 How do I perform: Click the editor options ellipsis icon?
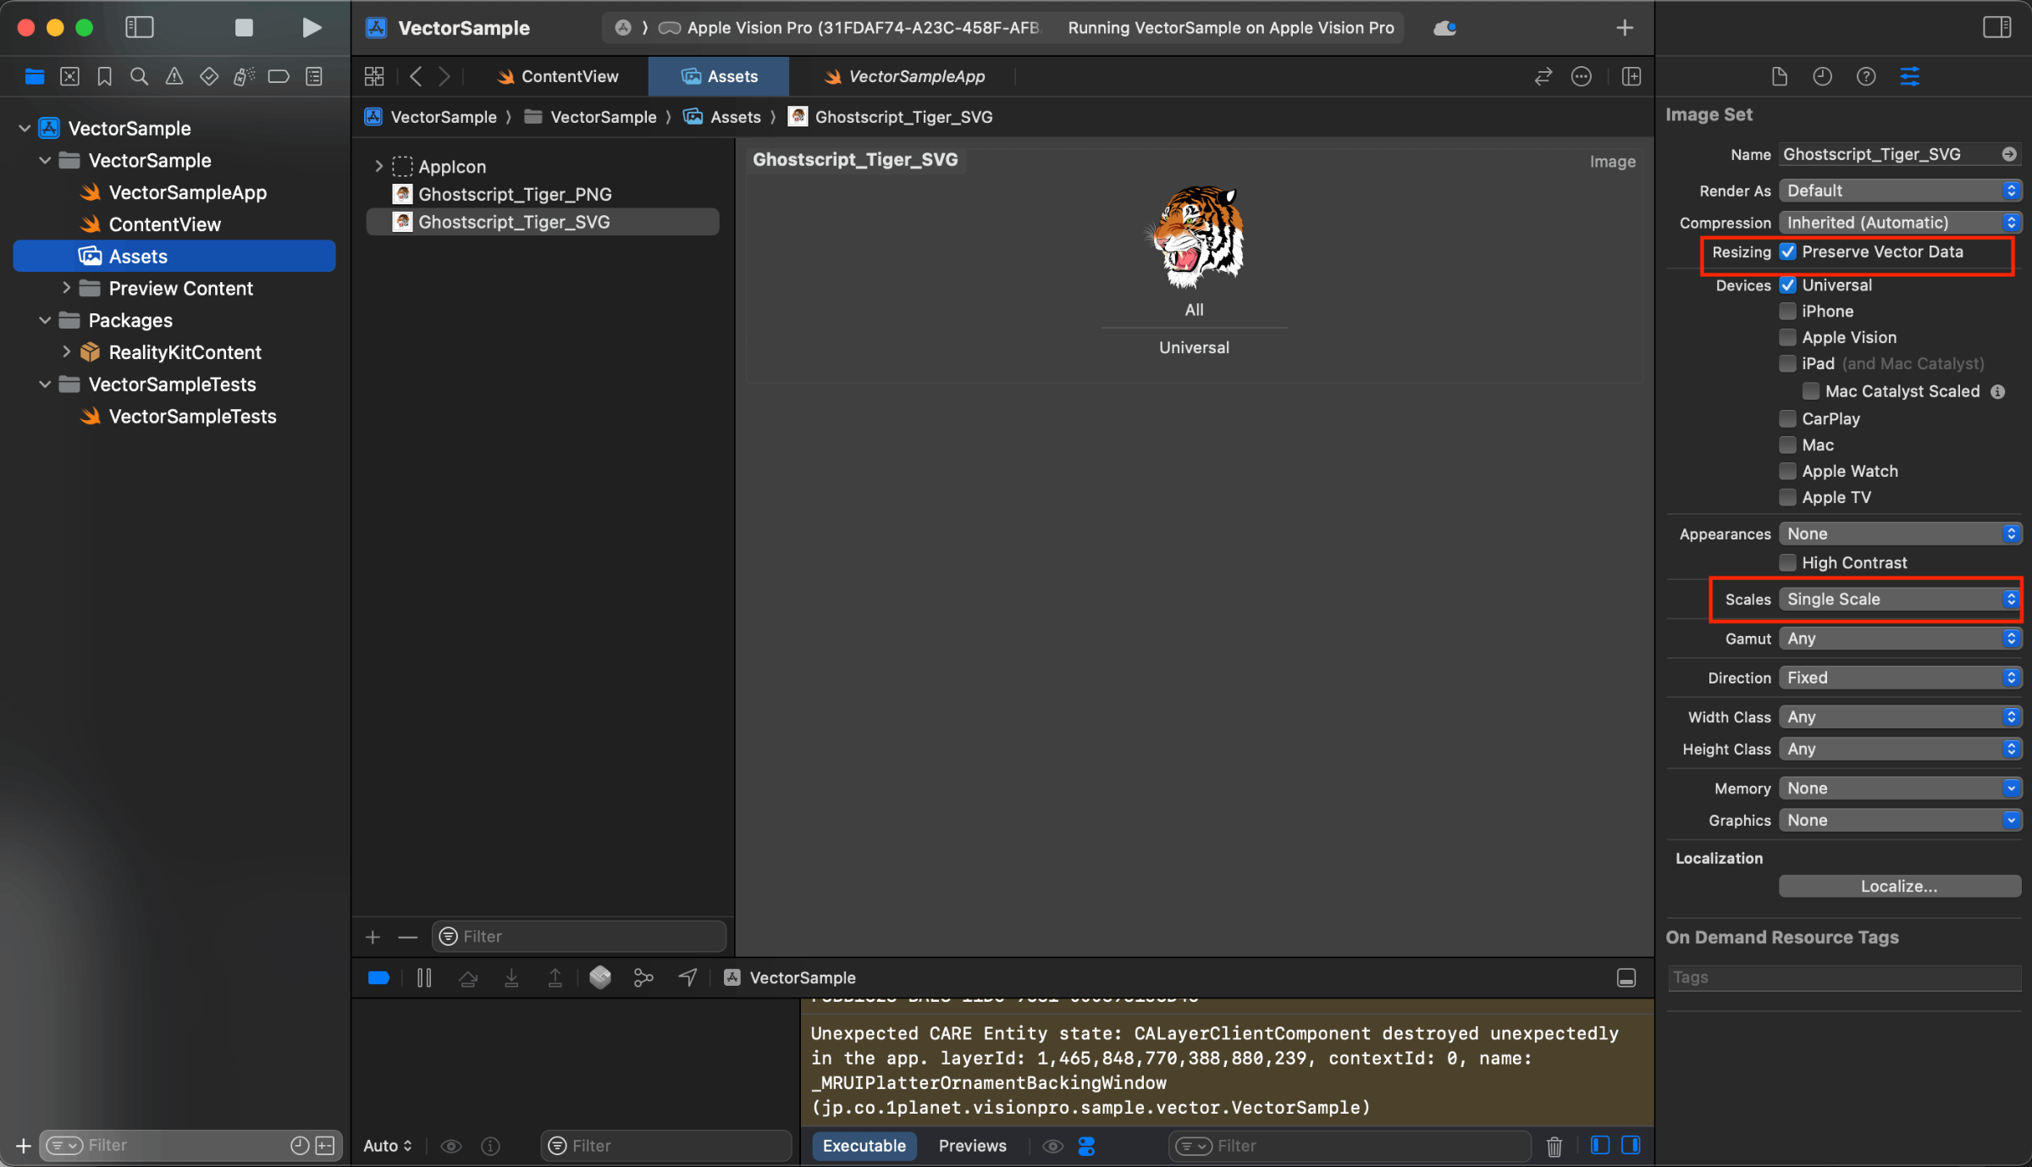point(1582,76)
